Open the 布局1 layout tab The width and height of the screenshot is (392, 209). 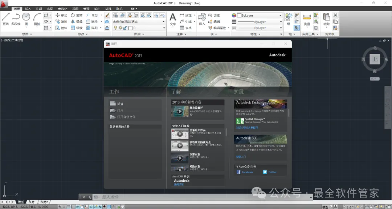(x=32, y=202)
